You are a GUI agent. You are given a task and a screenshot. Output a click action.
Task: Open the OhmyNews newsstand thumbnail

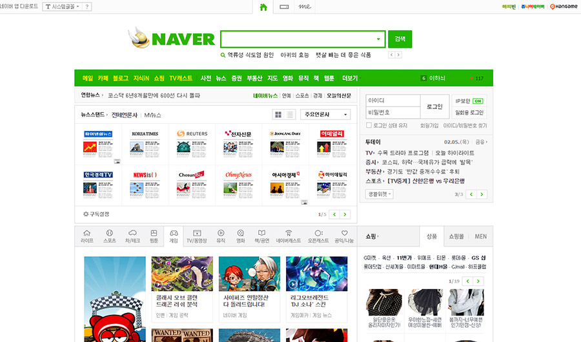[239, 185]
